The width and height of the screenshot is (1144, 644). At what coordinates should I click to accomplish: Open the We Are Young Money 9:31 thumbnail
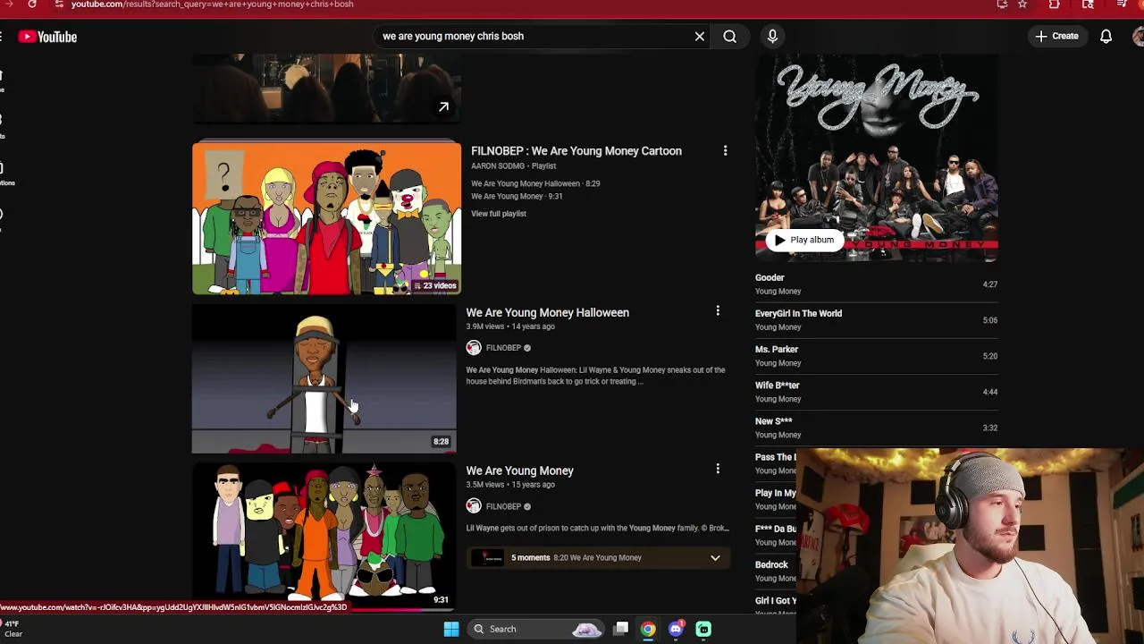tap(324, 537)
